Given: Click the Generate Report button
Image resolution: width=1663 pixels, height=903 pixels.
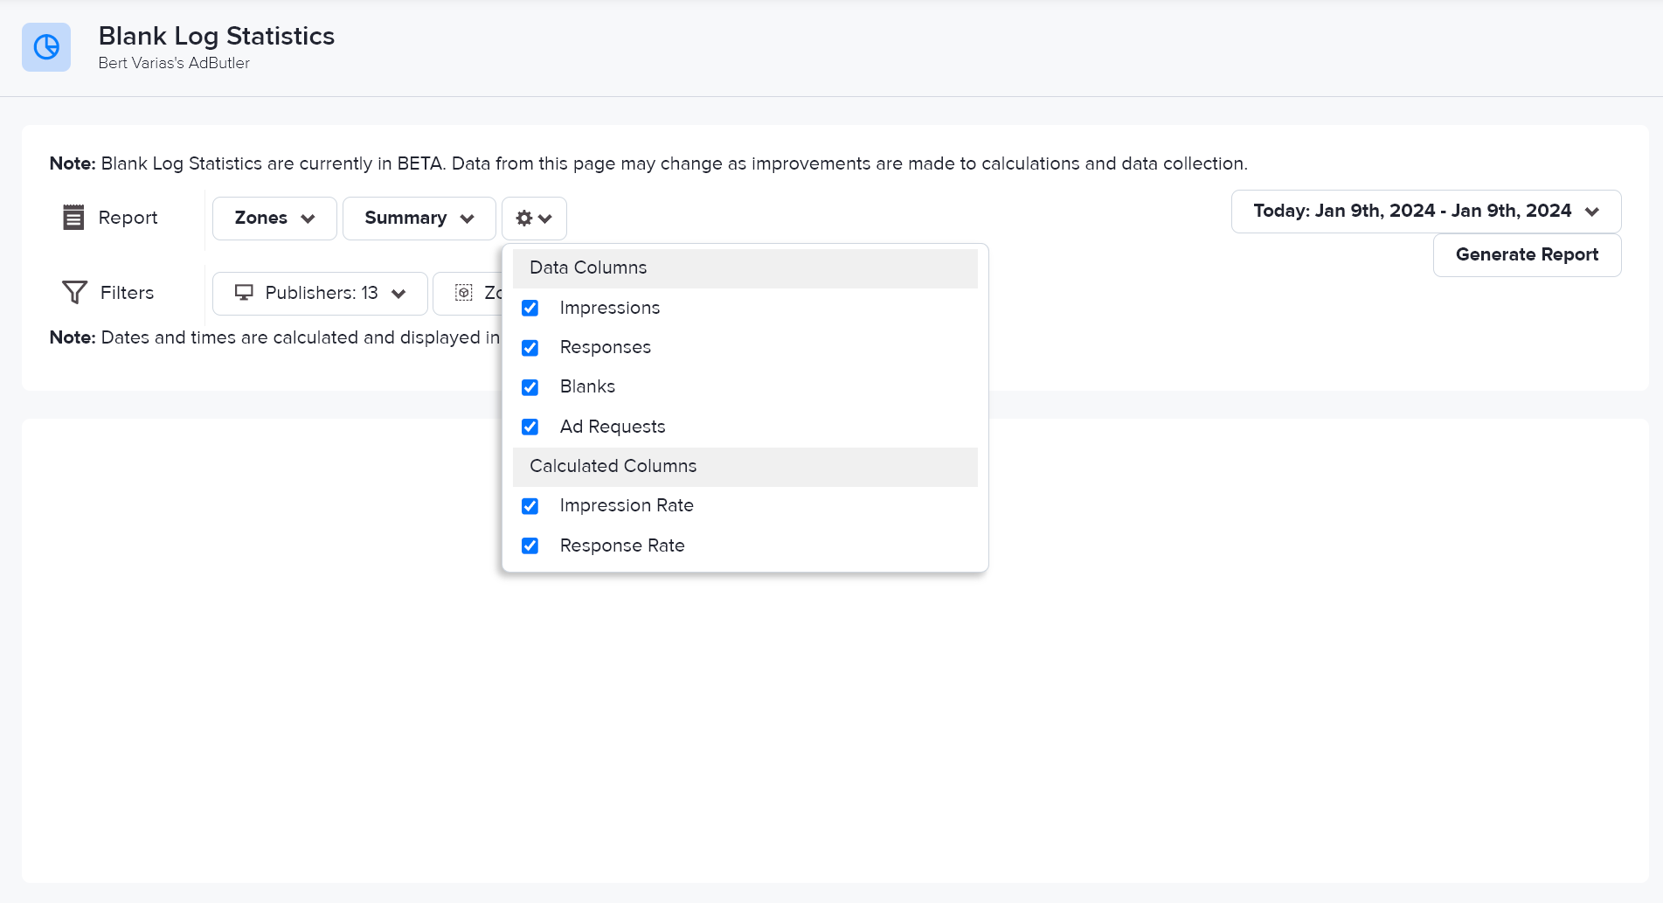Looking at the screenshot, I should (1527, 255).
